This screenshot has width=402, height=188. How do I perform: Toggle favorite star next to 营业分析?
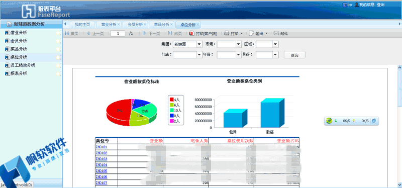[58, 33]
